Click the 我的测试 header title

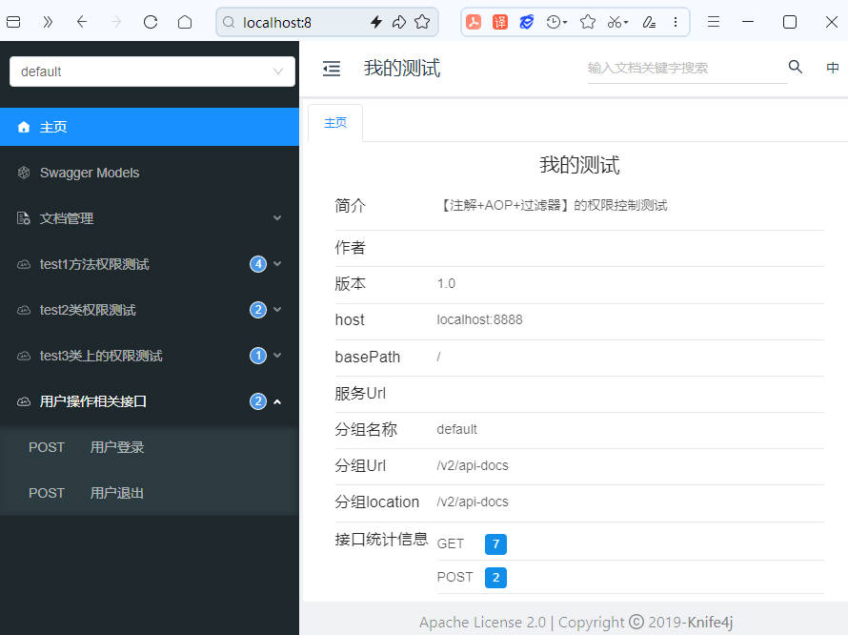[402, 69]
